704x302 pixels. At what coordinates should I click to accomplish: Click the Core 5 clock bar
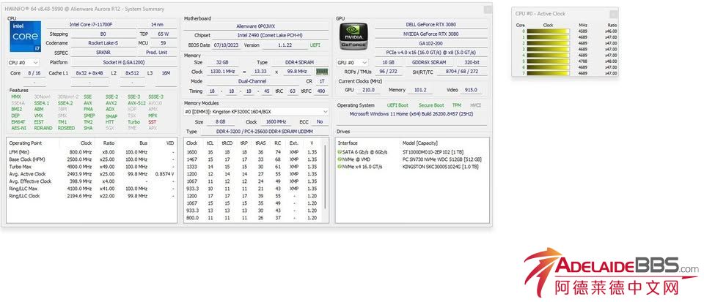coord(549,61)
